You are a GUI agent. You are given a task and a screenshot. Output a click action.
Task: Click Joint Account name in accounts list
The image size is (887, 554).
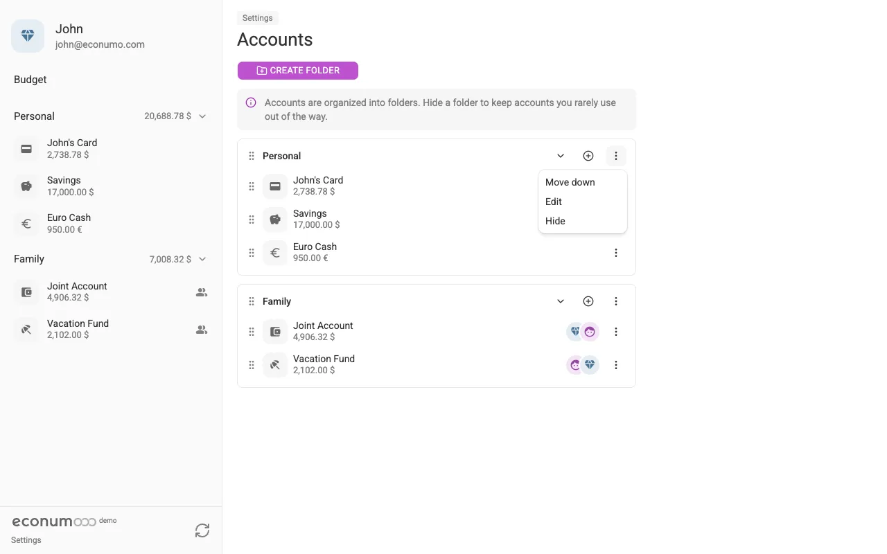coord(323,325)
